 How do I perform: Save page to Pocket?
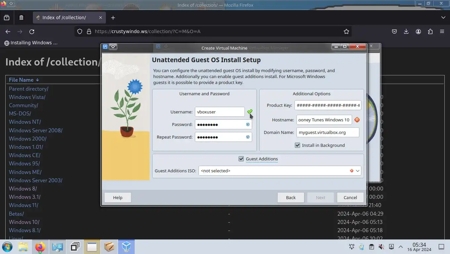[x=394, y=31]
